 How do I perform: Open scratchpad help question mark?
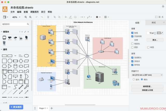[x=20, y=32]
